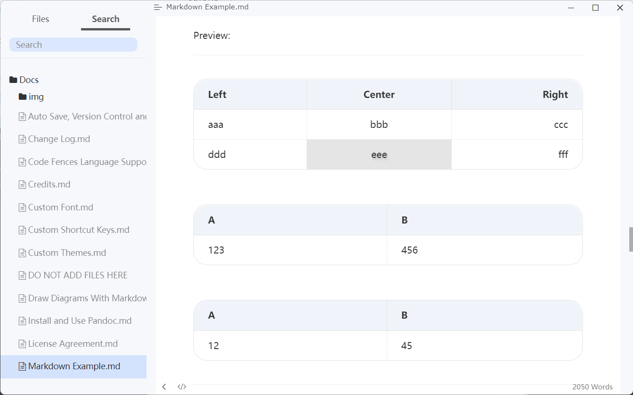Click file icon beside Change Log.md
This screenshot has width=633, height=395.
[22, 139]
